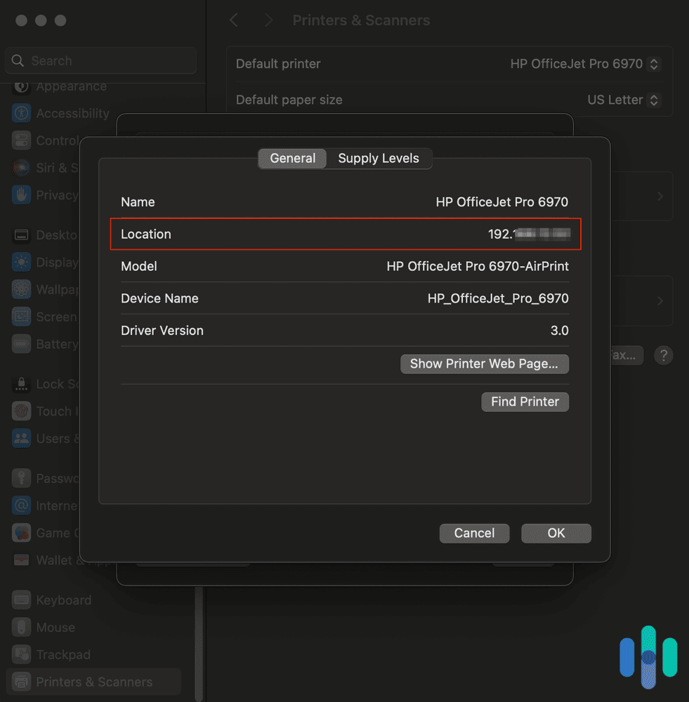Click the highlighted Location row

[345, 234]
